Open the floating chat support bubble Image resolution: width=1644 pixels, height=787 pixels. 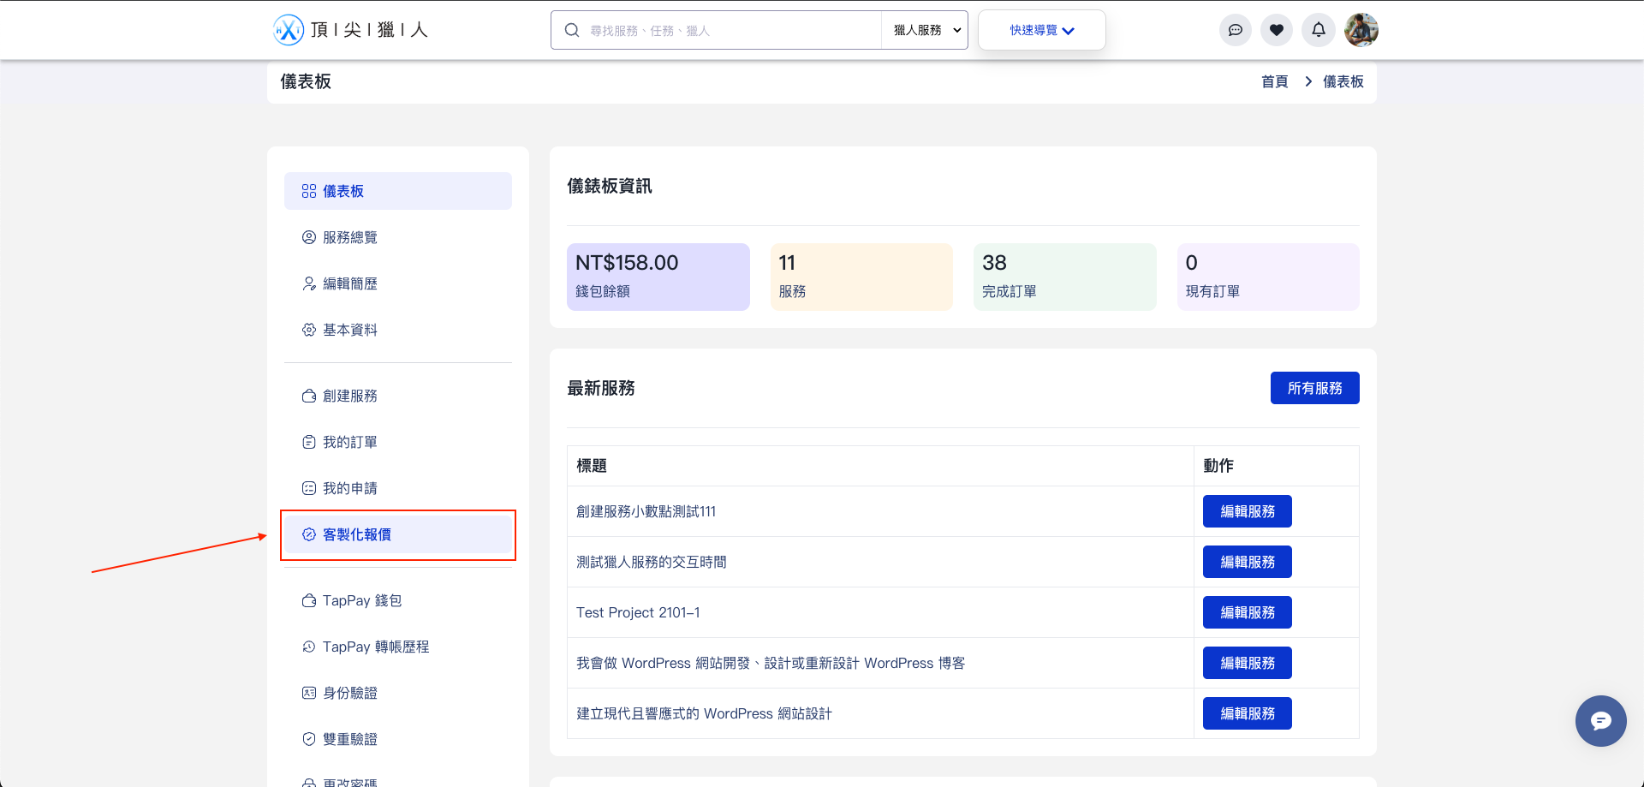pos(1600,721)
